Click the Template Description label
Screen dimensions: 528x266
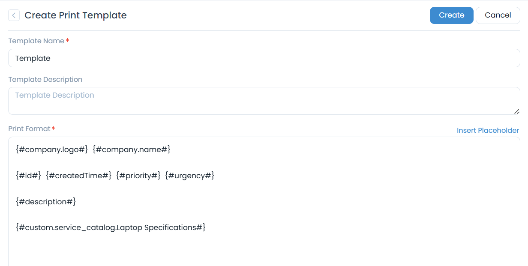point(45,80)
